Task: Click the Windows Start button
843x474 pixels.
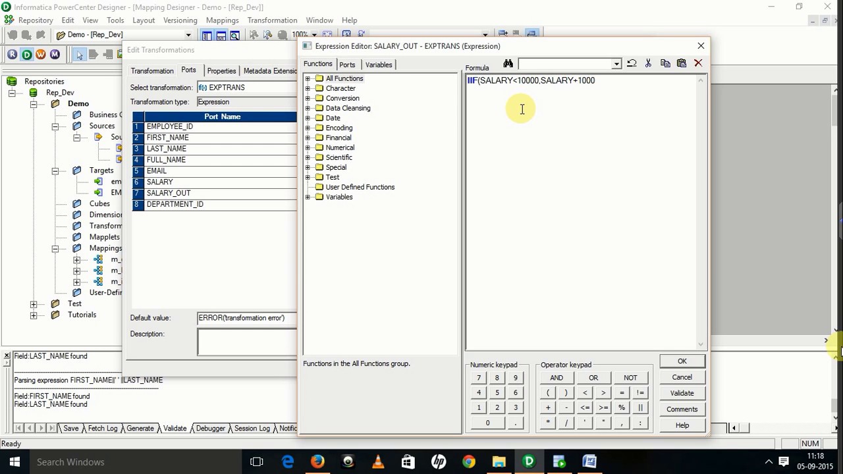Action: click(x=14, y=461)
